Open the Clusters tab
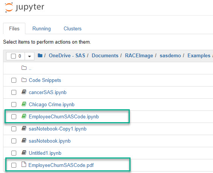 (73, 28)
